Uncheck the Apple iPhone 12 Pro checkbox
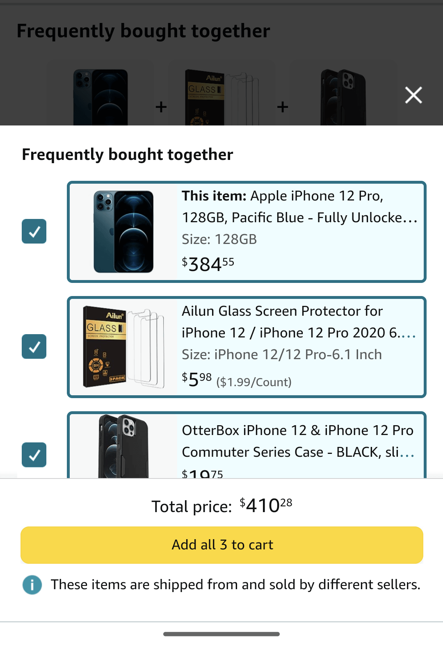 pyautogui.click(x=34, y=232)
